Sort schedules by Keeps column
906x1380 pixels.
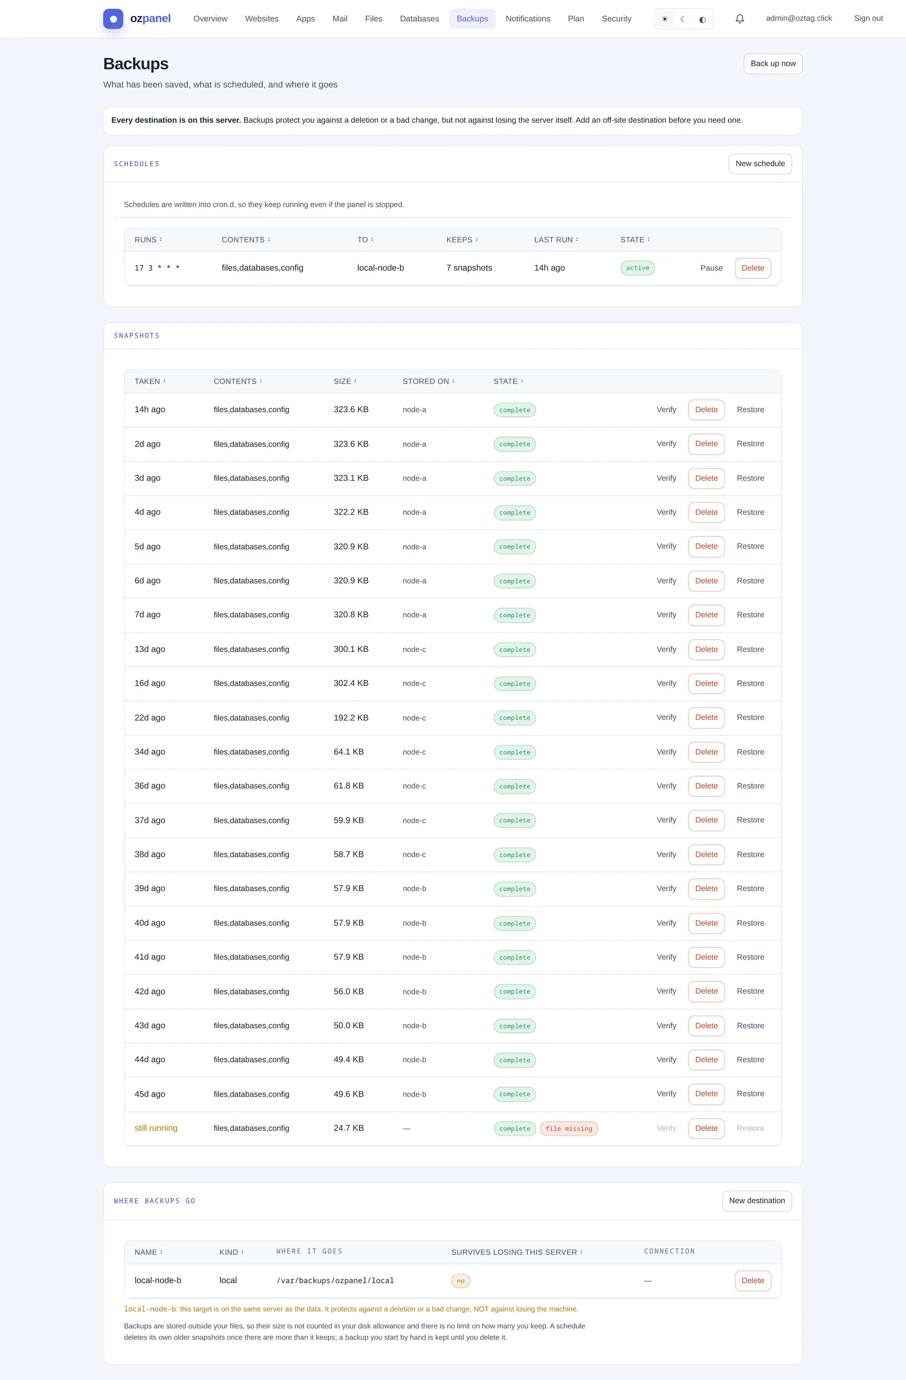point(462,240)
